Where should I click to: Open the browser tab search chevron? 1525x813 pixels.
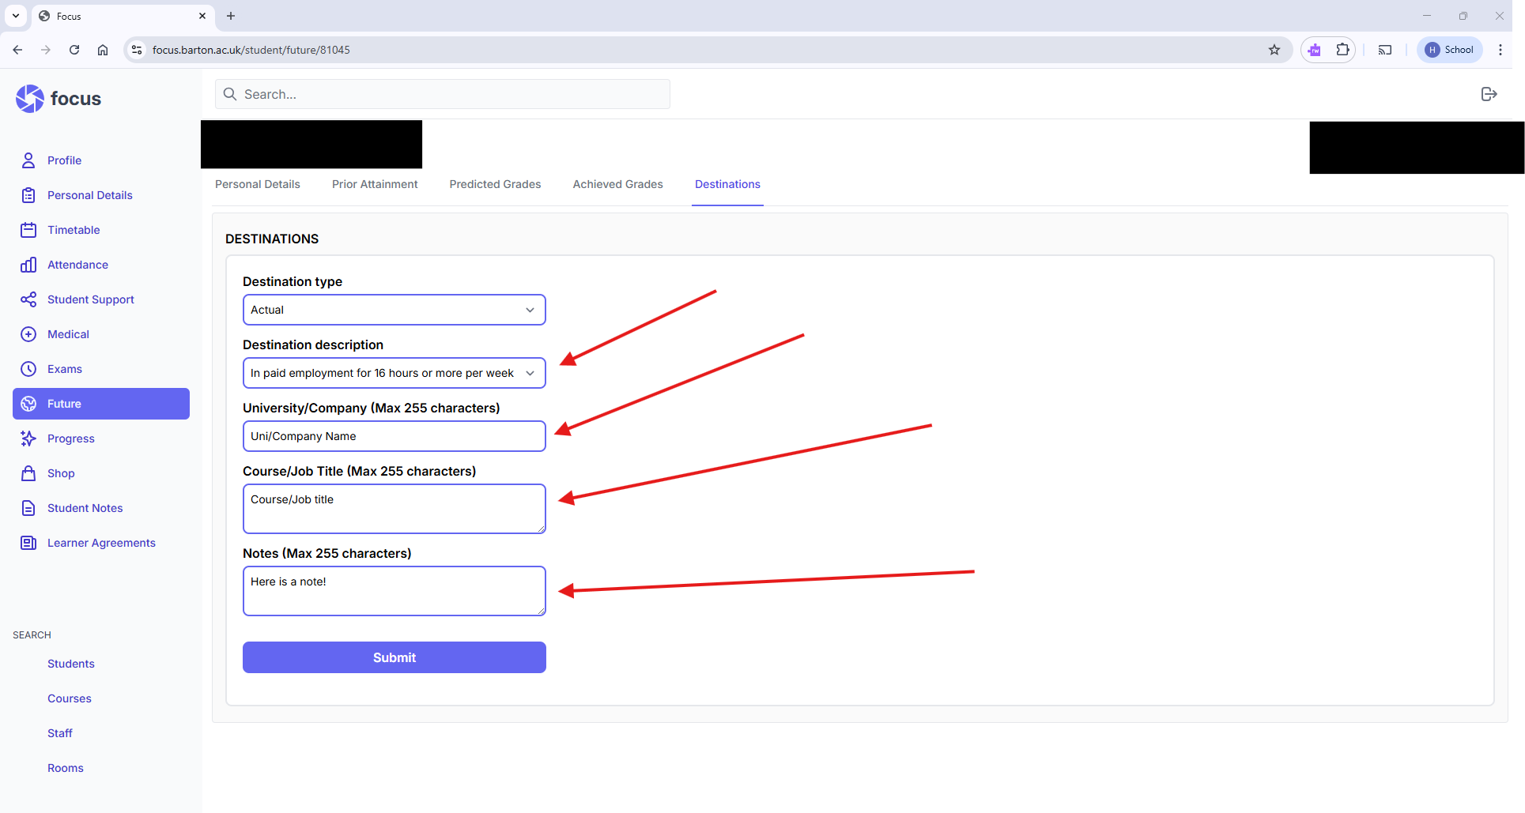(16, 16)
